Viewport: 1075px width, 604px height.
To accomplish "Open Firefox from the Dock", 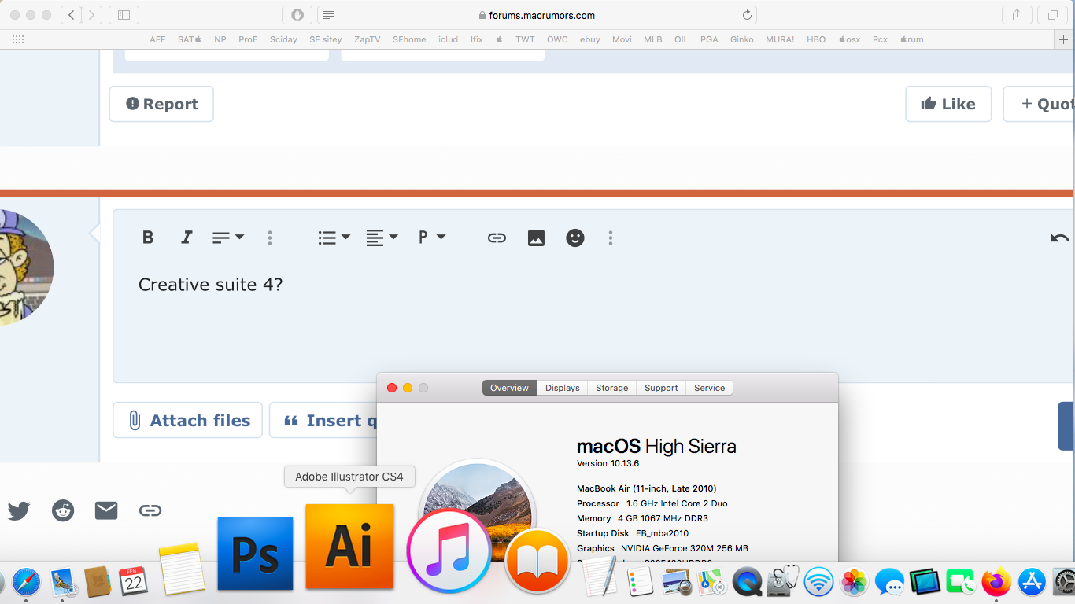I will (x=996, y=583).
